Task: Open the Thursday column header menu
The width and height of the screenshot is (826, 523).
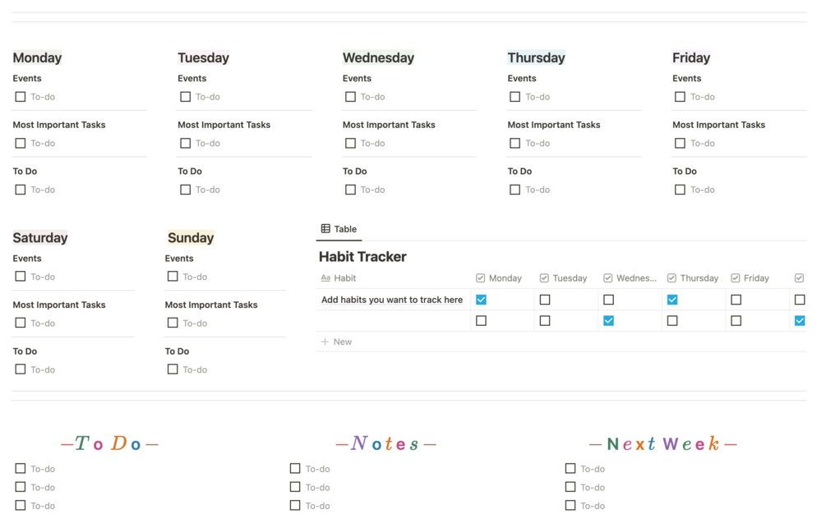Action: click(699, 278)
